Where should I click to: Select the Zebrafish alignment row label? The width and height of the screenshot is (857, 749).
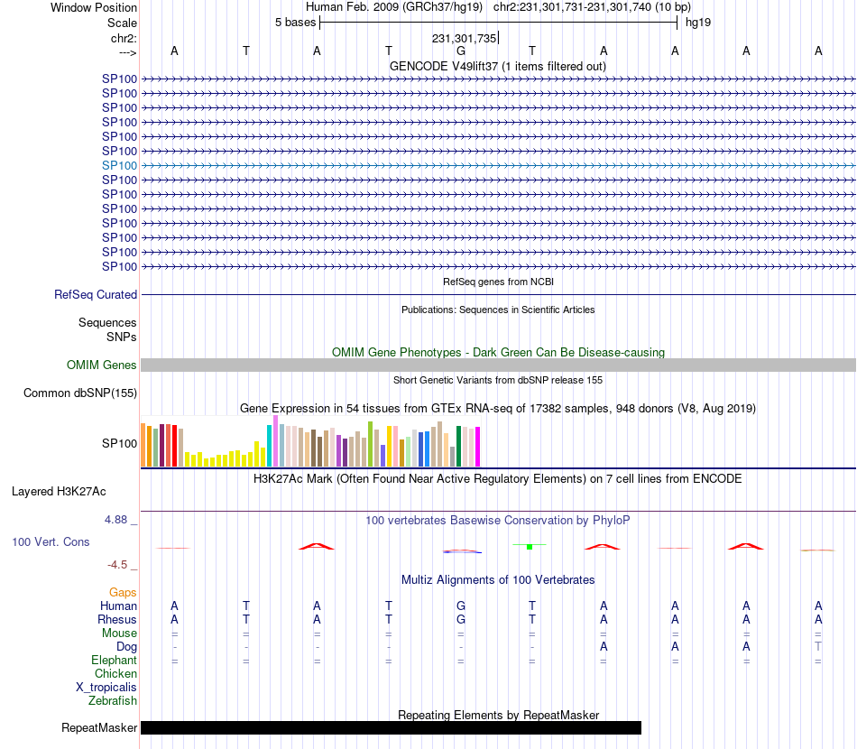click(x=113, y=700)
